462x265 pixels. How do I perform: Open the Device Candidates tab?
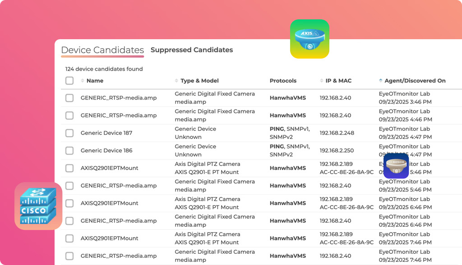[102, 50]
